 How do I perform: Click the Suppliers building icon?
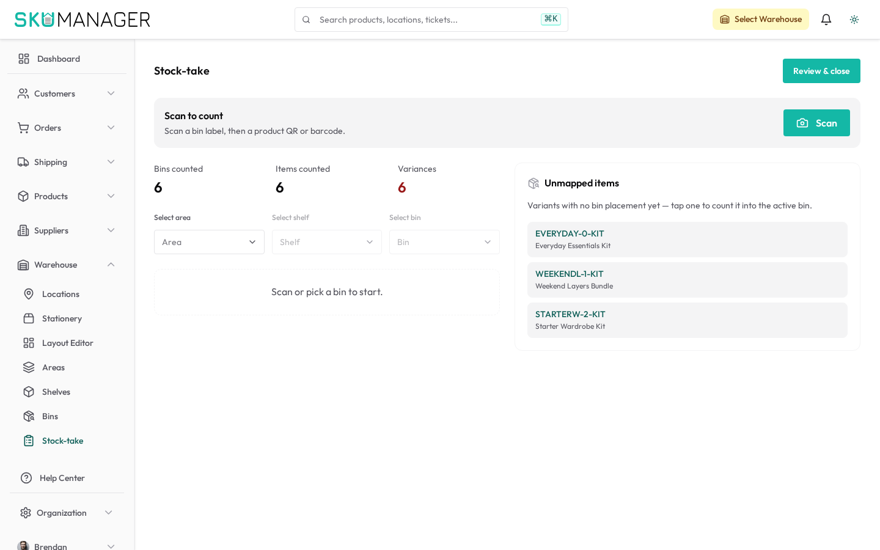coord(23,230)
